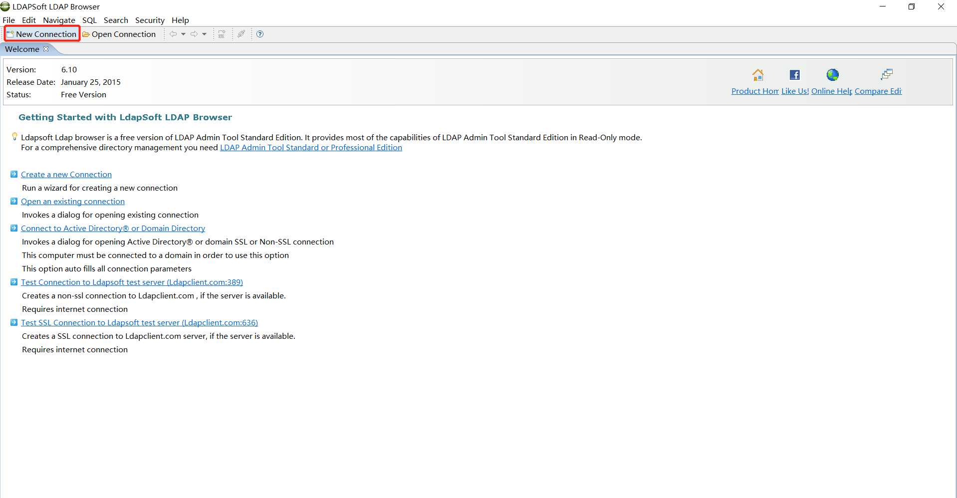Click the Compare Editions windows icon
The image size is (957, 498).
click(887, 75)
